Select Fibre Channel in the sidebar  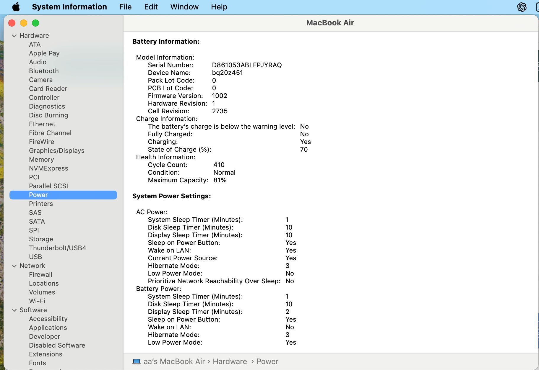click(x=50, y=133)
